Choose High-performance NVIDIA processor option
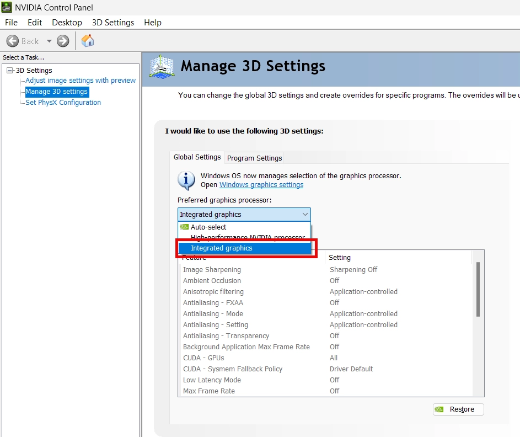Screen dimensions: 520x437 coord(248,237)
